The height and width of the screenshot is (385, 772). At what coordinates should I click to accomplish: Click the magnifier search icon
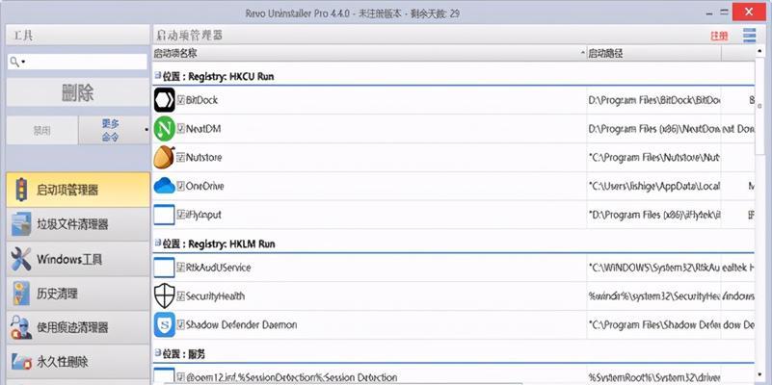pyautogui.click(x=14, y=62)
